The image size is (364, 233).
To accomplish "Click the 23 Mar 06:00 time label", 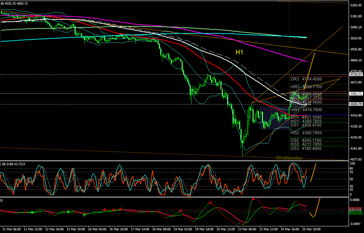I will (x=247, y=229).
